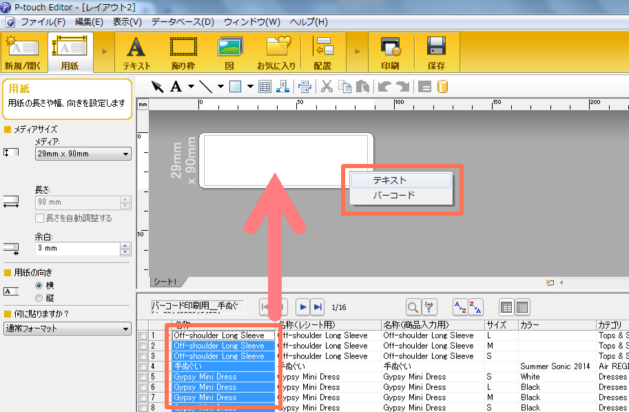
Task: Tick the checkbox for record row 1
Action: (143, 336)
